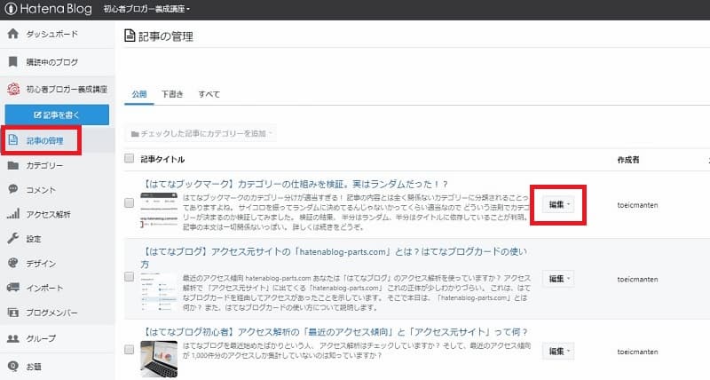The width and height of the screenshot is (710, 380).
Task: Click thumbnail of はてなブックマーク article
Action: pyautogui.click(x=159, y=210)
